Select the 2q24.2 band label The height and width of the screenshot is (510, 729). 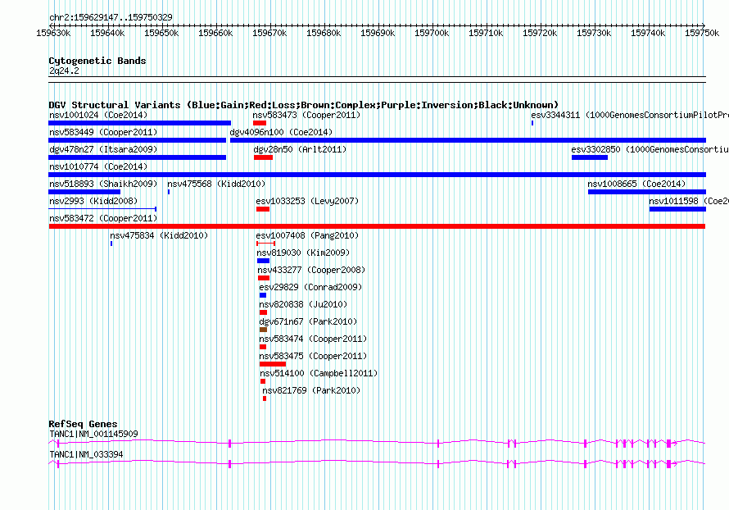pos(64,71)
